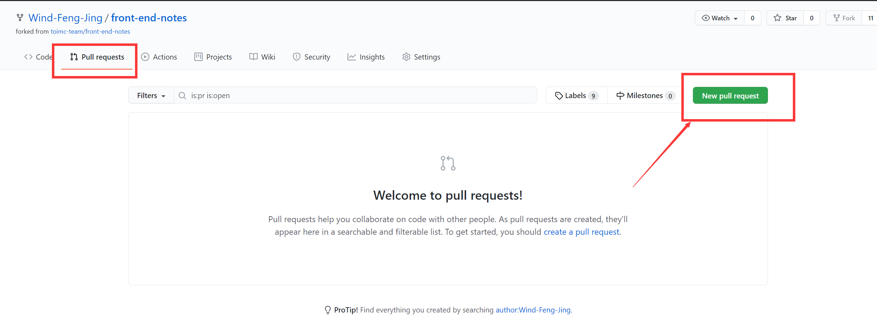Switch to the Actions tab
This screenshot has height=323, width=877.
pyautogui.click(x=159, y=57)
